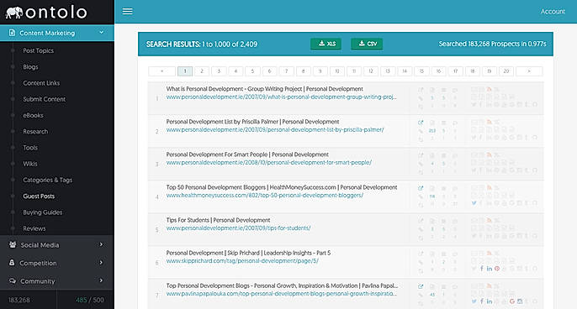The width and height of the screenshot is (577, 309).
Task: Expand Social Media section arrow
Action: click(x=101, y=244)
